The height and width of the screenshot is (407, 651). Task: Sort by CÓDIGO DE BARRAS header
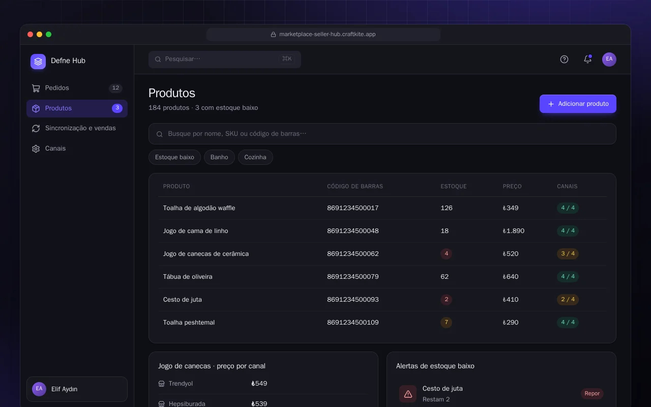[355, 186]
